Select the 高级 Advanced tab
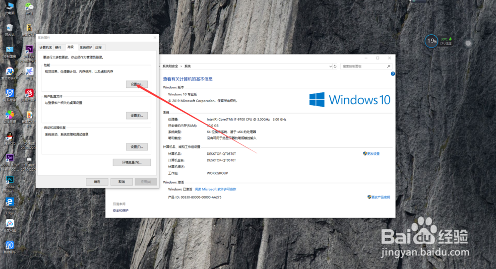Screen dimensions: 496x269 tap(70, 47)
